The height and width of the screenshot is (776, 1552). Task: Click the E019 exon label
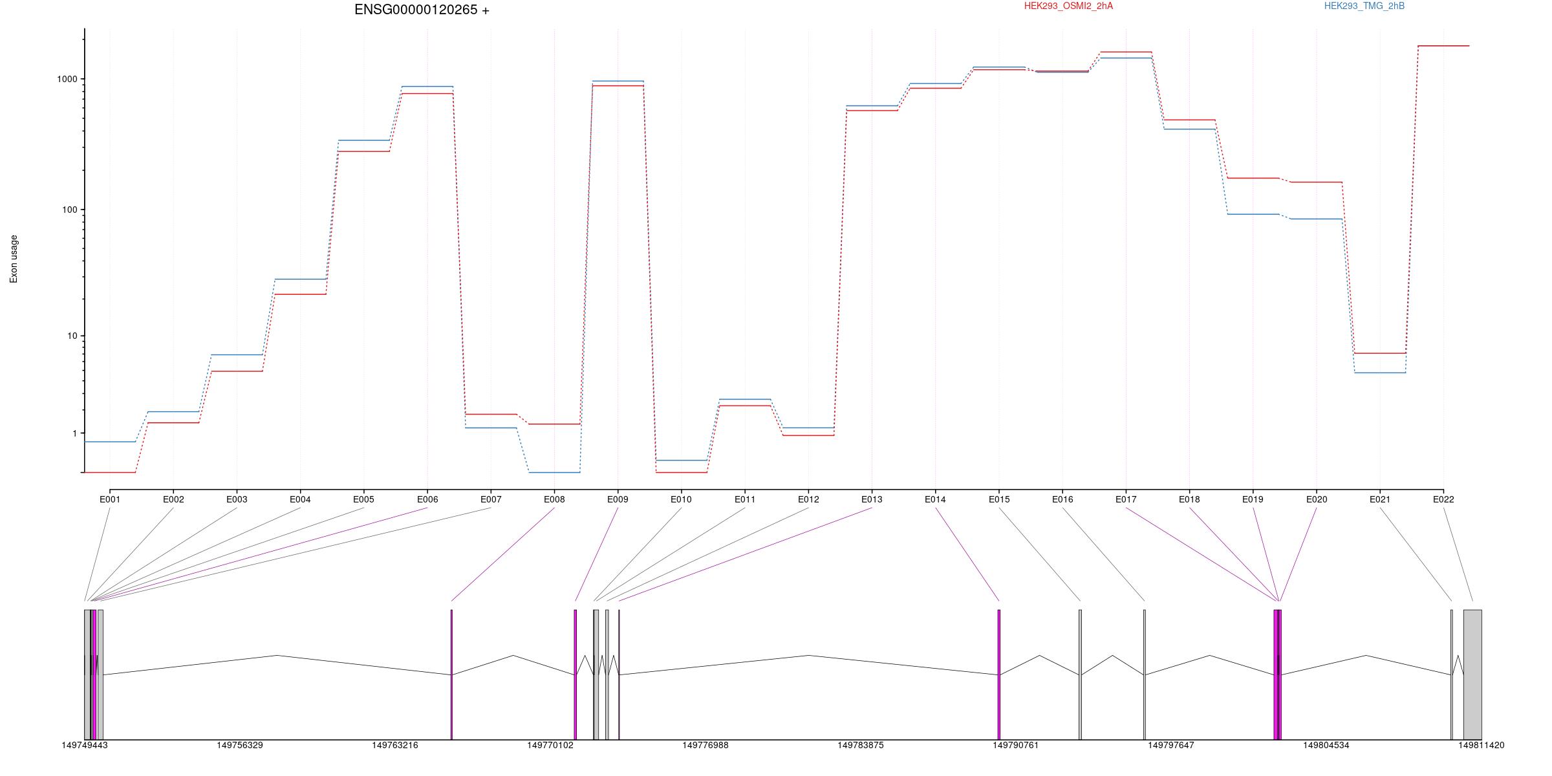(1253, 499)
